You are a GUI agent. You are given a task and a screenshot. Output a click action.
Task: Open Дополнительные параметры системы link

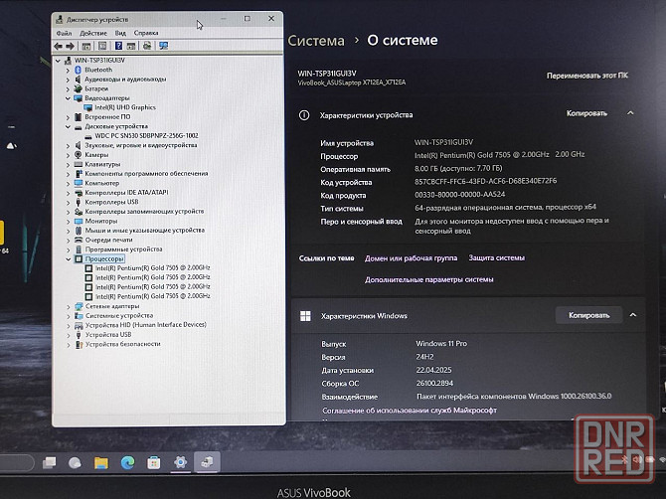click(x=429, y=279)
